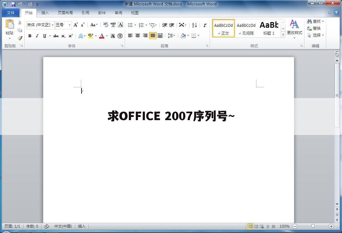Open the Change Styles dropdown
The height and width of the screenshot is (233, 342).
(294, 29)
